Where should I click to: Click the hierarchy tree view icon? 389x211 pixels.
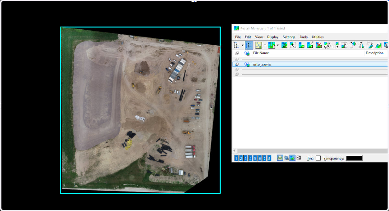pos(236,45)
